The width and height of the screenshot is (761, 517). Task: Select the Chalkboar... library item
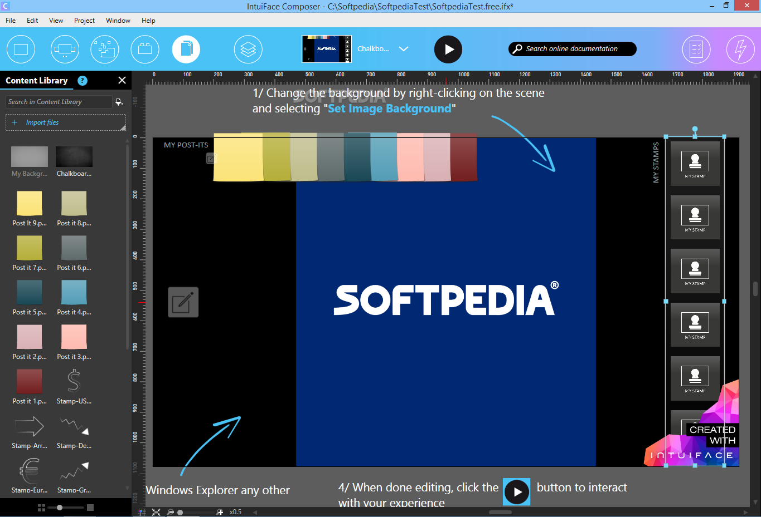click(x=74, y=161)
